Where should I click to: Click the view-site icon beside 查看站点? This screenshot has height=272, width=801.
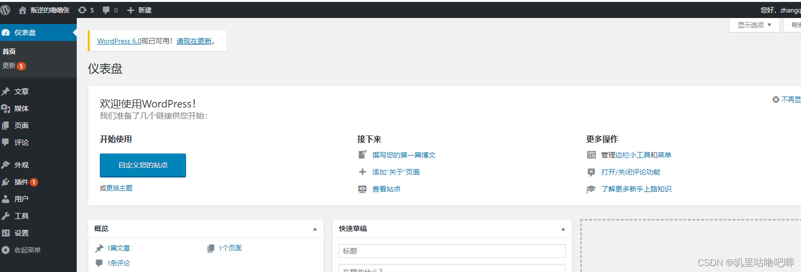(x=363, y=189)
